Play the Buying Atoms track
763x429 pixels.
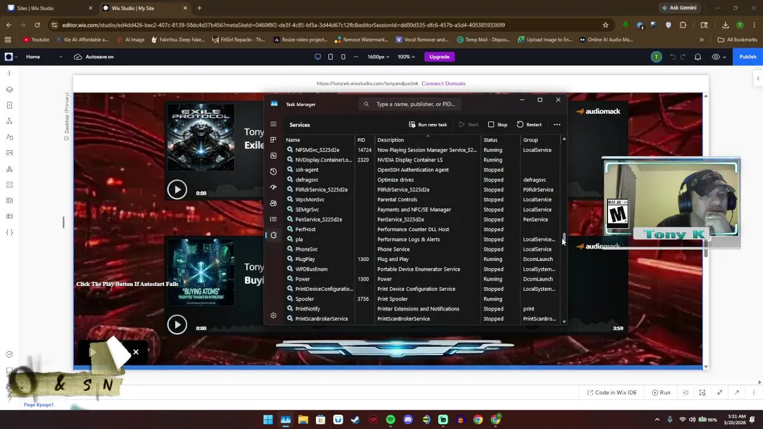[x=176, y=325]
